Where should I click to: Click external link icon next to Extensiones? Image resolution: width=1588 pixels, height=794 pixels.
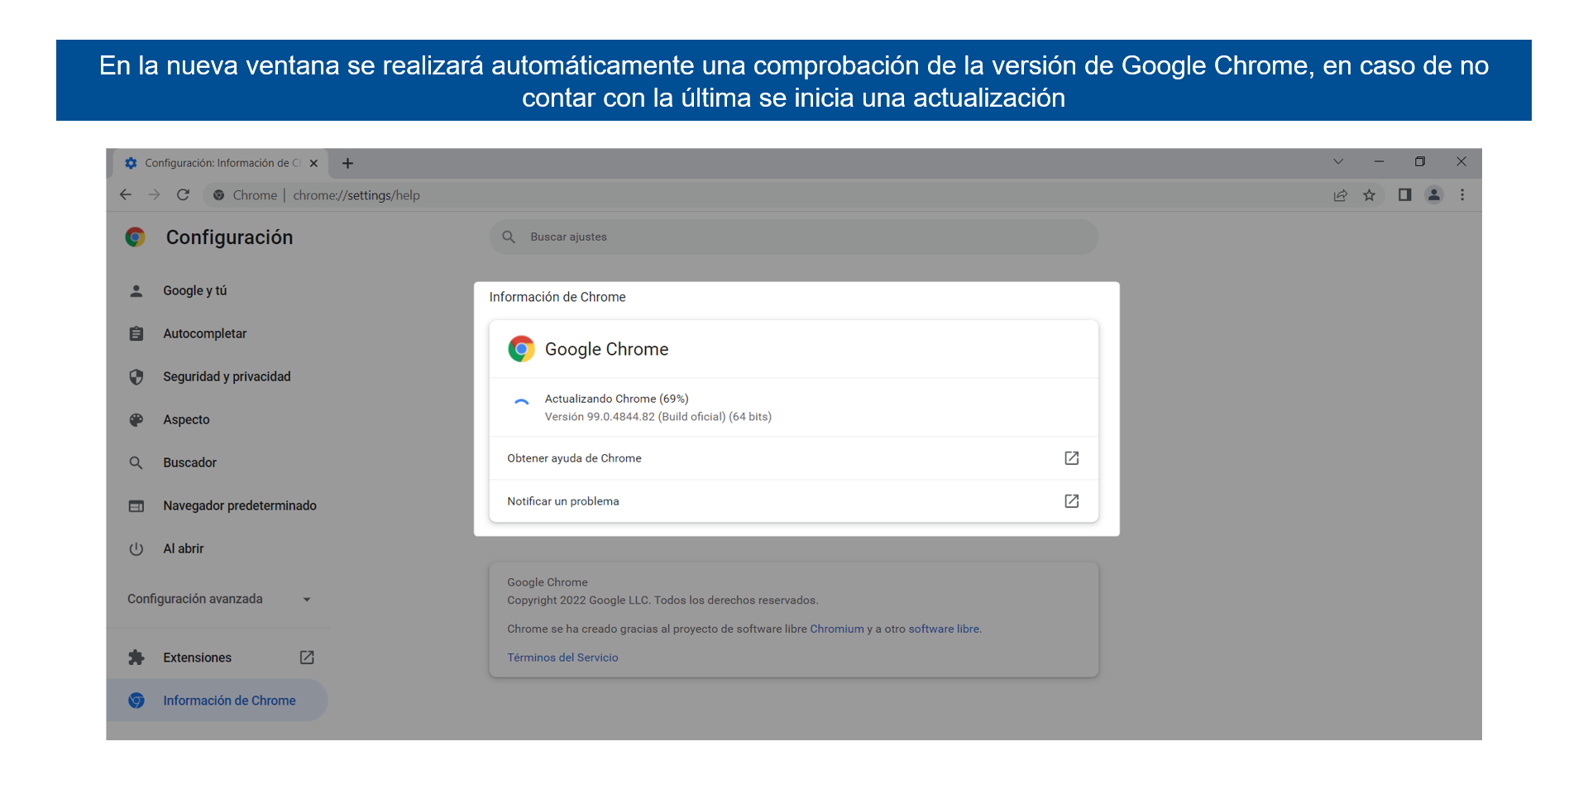307,658
